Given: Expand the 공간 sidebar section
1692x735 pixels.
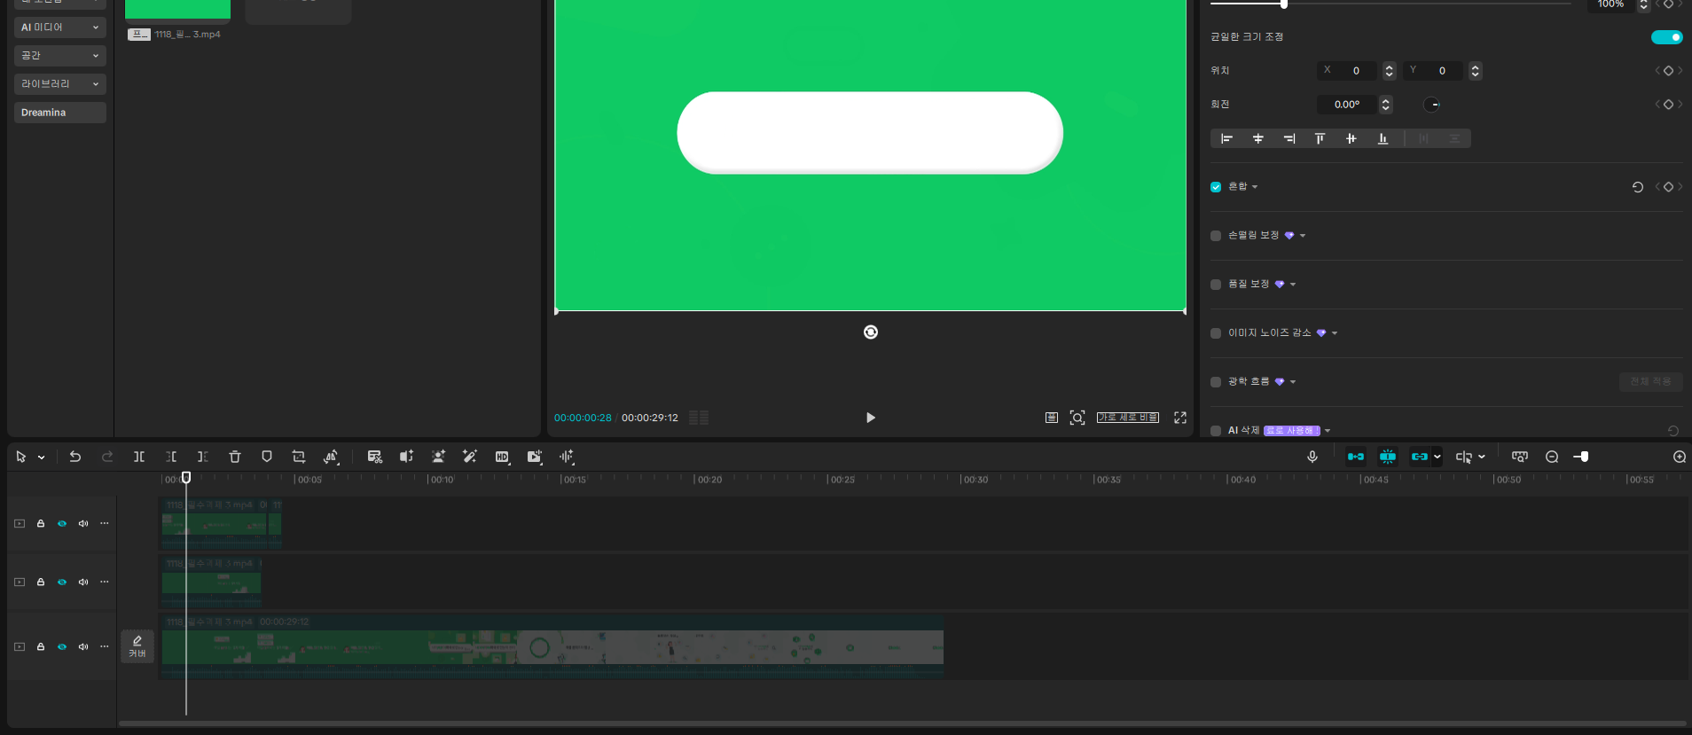Looking at the screenshot, I should pos(60,56).
